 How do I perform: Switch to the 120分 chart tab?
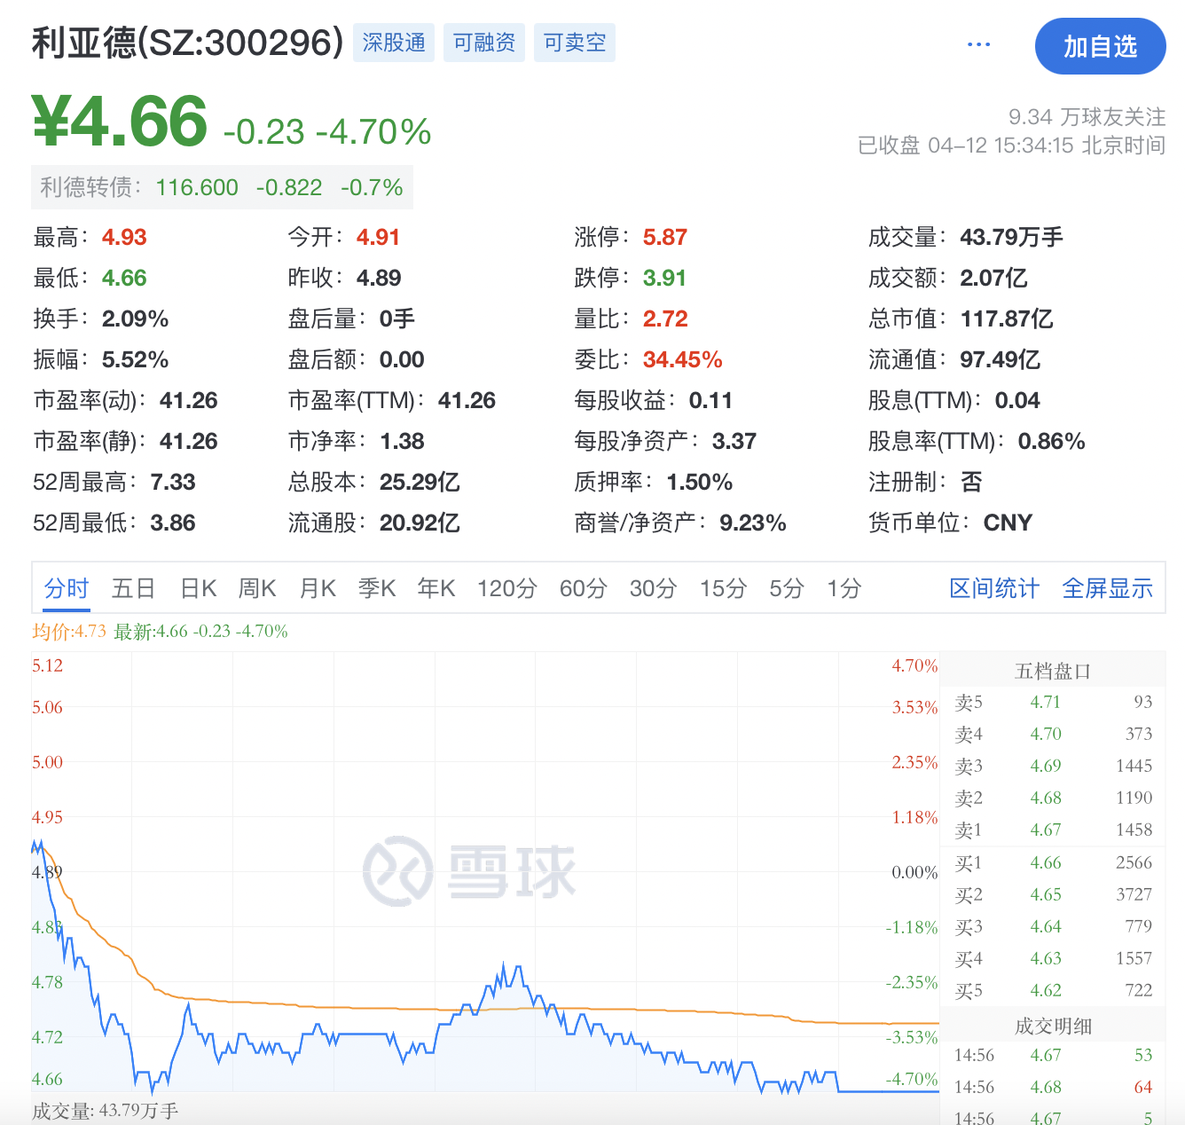click(x=507, y=588)
